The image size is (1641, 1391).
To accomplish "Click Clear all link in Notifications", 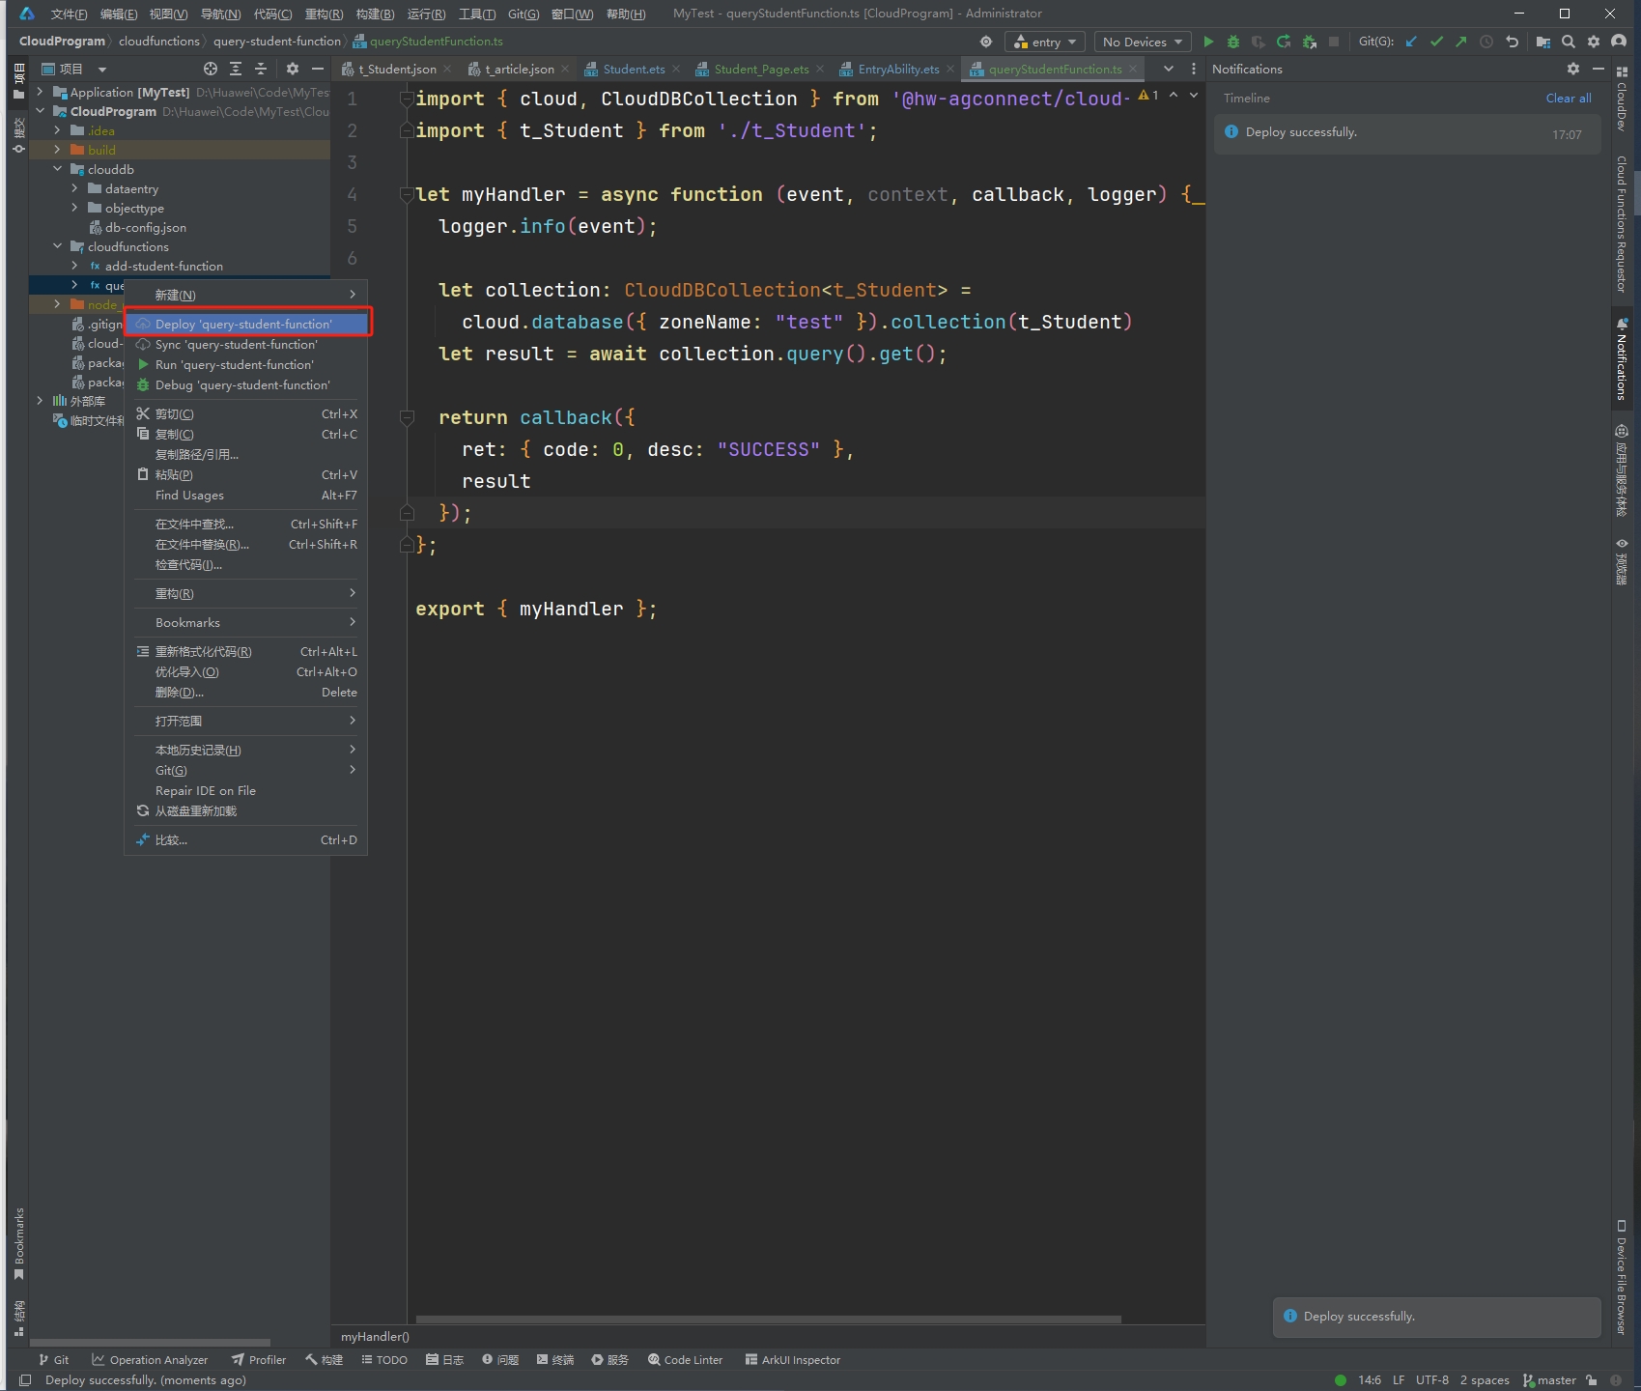I will (x=1569, y=98).
